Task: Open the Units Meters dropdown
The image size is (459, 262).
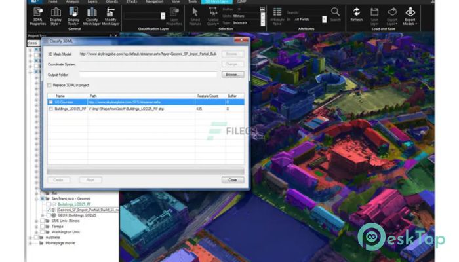Action: (x=262, y=16)
